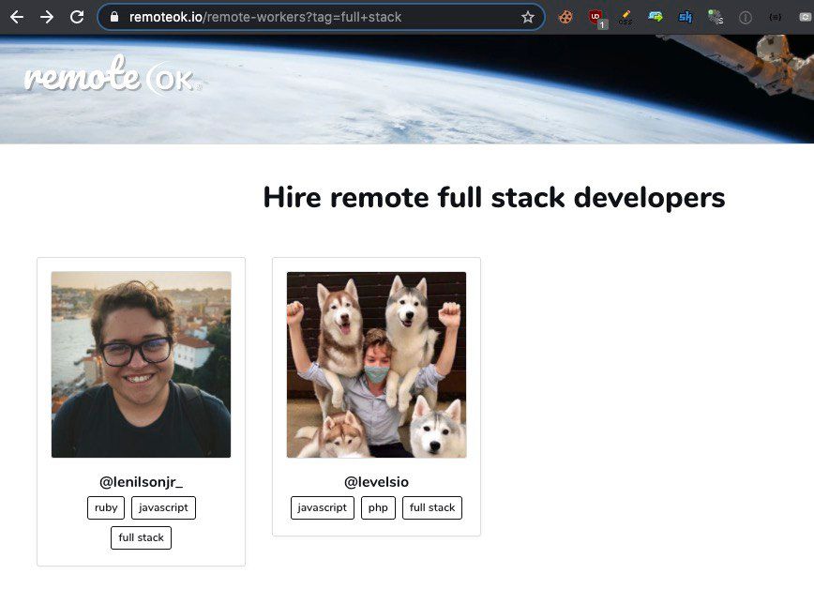Click the @lenilsonjr_ username
This screenshot has height=589, width=814.
(x=142, y=482)
